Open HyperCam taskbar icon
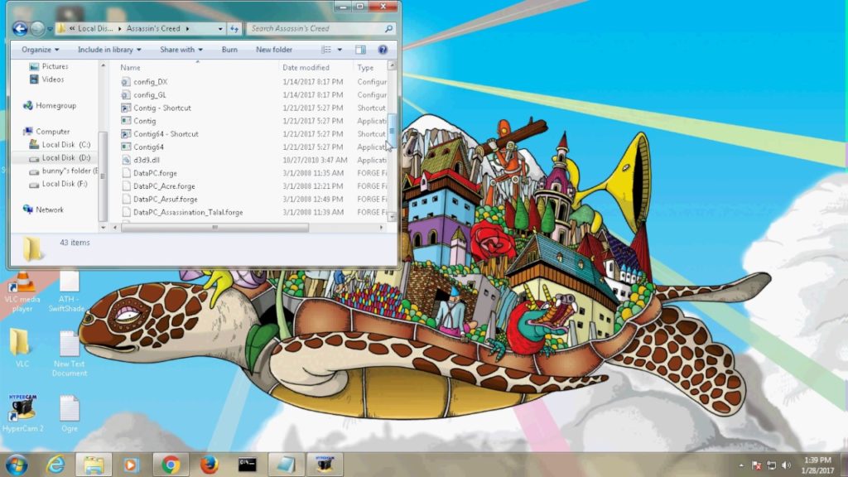The height and width of the screenshot is (477, 848). pyautogui.click(x=325, y=465)
